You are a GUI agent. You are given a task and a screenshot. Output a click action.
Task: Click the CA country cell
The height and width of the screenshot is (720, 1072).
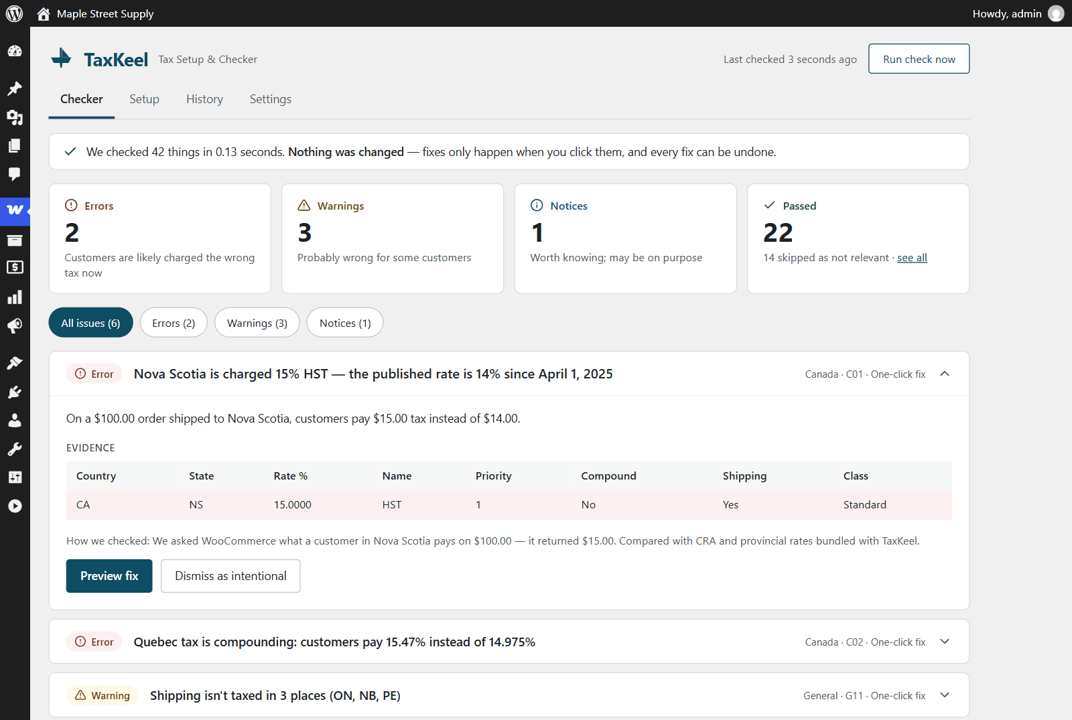pos(83,504)
